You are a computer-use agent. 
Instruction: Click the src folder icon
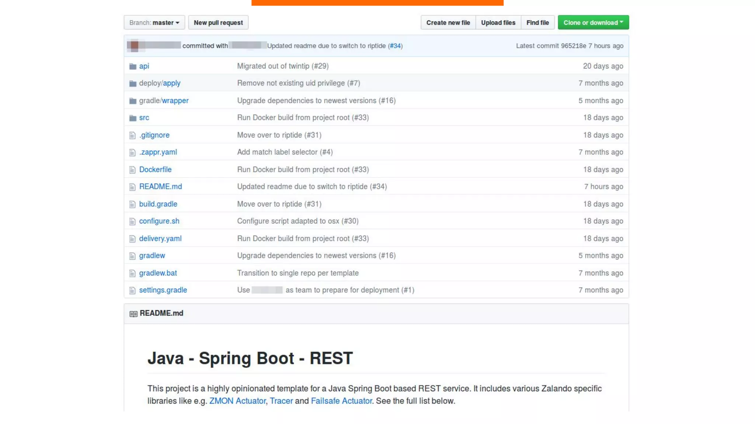[133, 118]
